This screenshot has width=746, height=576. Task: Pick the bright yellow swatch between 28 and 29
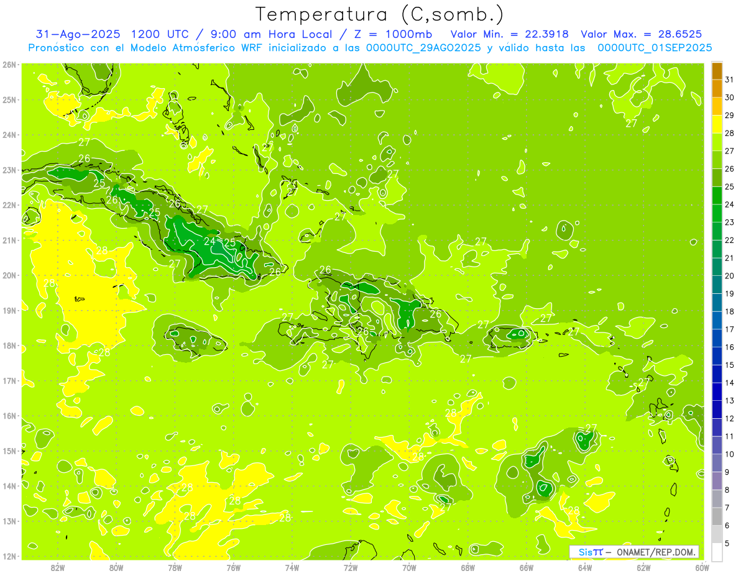[x=717, y=124]
